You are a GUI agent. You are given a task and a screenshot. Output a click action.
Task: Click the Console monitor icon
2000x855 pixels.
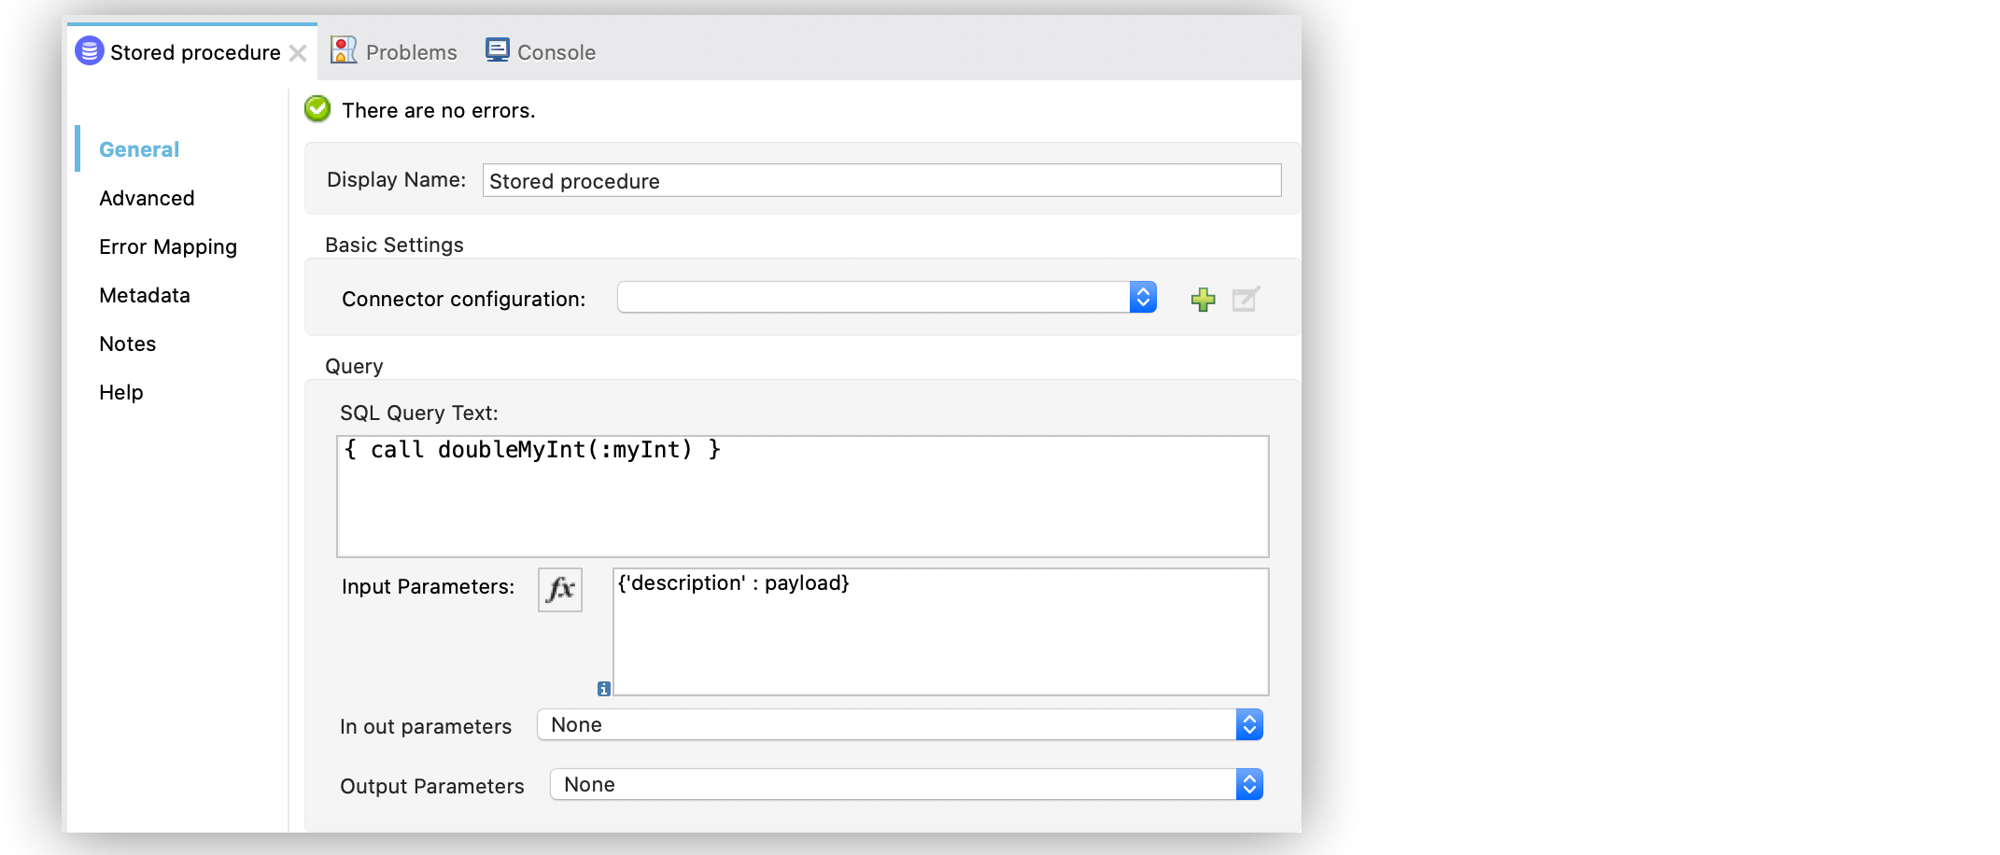(x=498, y=50)
